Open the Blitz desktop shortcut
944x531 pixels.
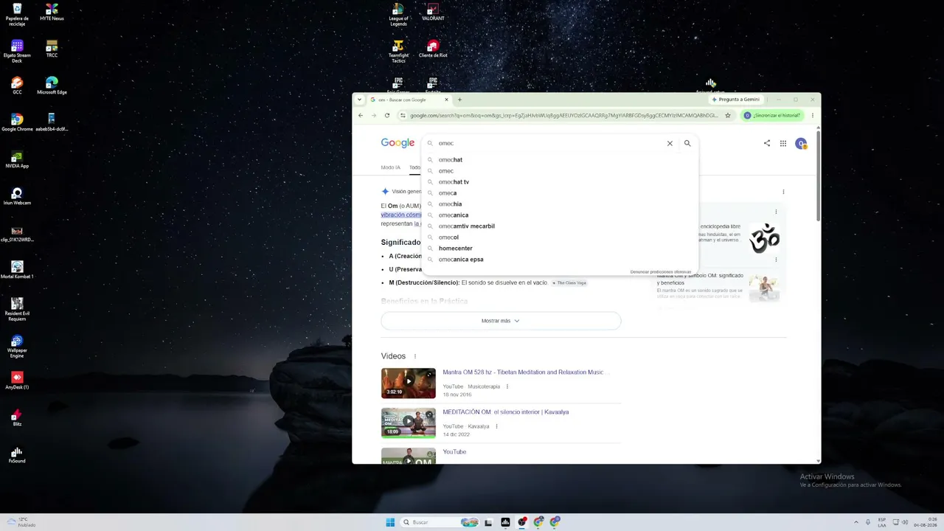point(17,417)
